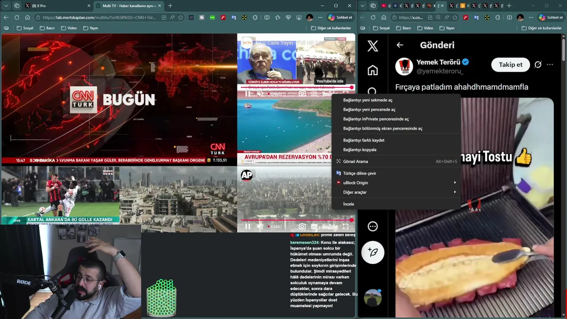Viewport: 567px width, 319px height.
Task: Click 'Sohbet et' Copilot button in left window
Action: (x=340, y=17)
